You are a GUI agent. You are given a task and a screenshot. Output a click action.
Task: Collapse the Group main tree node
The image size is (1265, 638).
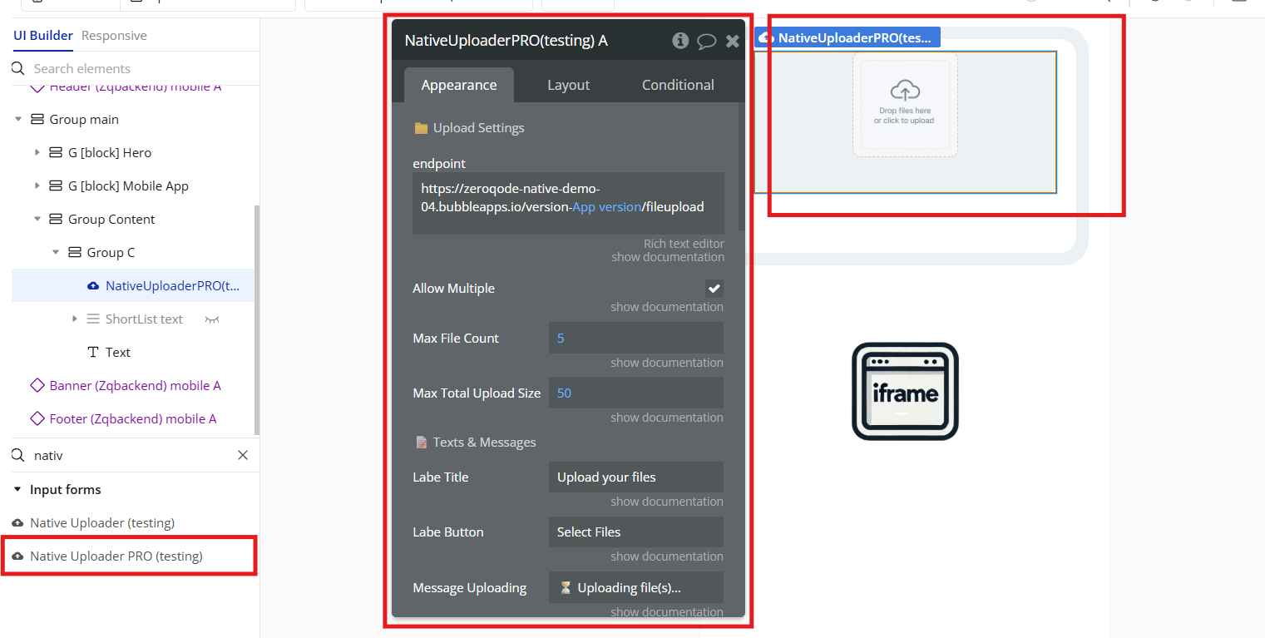coord(18,119)
